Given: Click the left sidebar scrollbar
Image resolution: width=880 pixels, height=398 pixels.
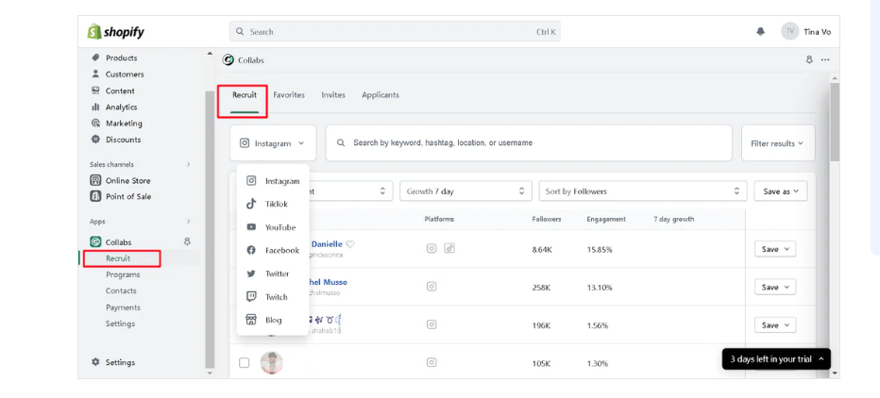Looking at the screenshot, I should (210, 229).
